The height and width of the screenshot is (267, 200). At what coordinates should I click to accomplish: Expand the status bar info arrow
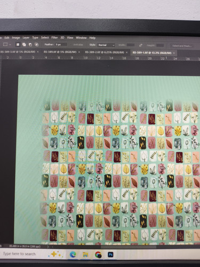[48, 247]
